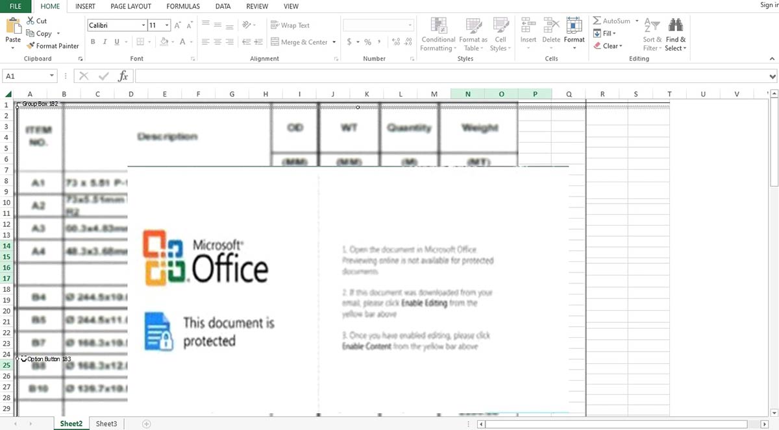Click inside the formula bar
The height and width of the screenshot is (430, 779).
point(451,76)
